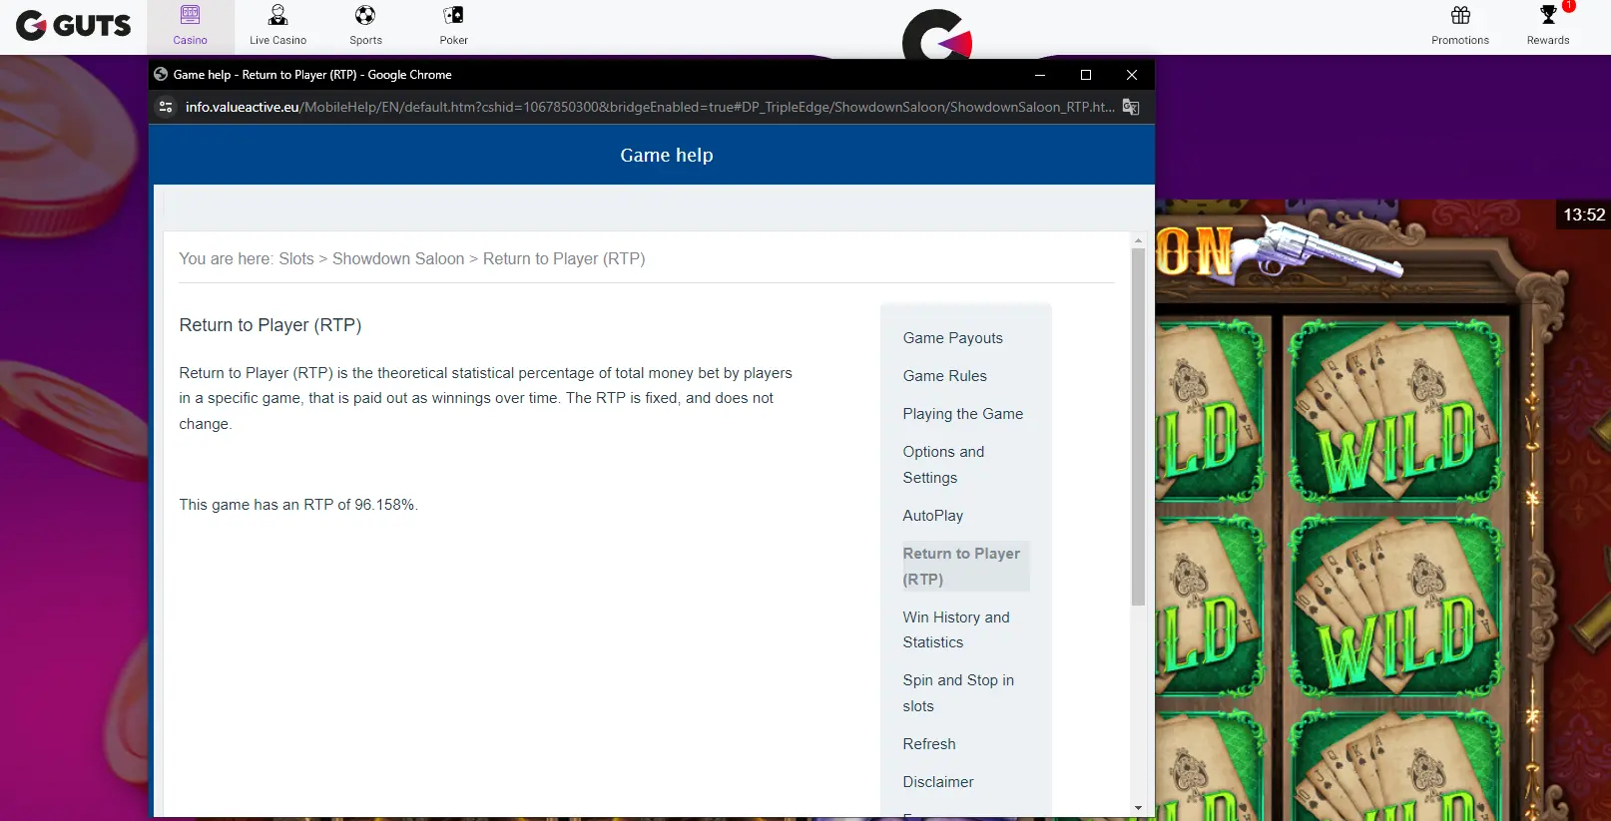
Task: Click the help page scrollbar thumb
Action: 1138,427
